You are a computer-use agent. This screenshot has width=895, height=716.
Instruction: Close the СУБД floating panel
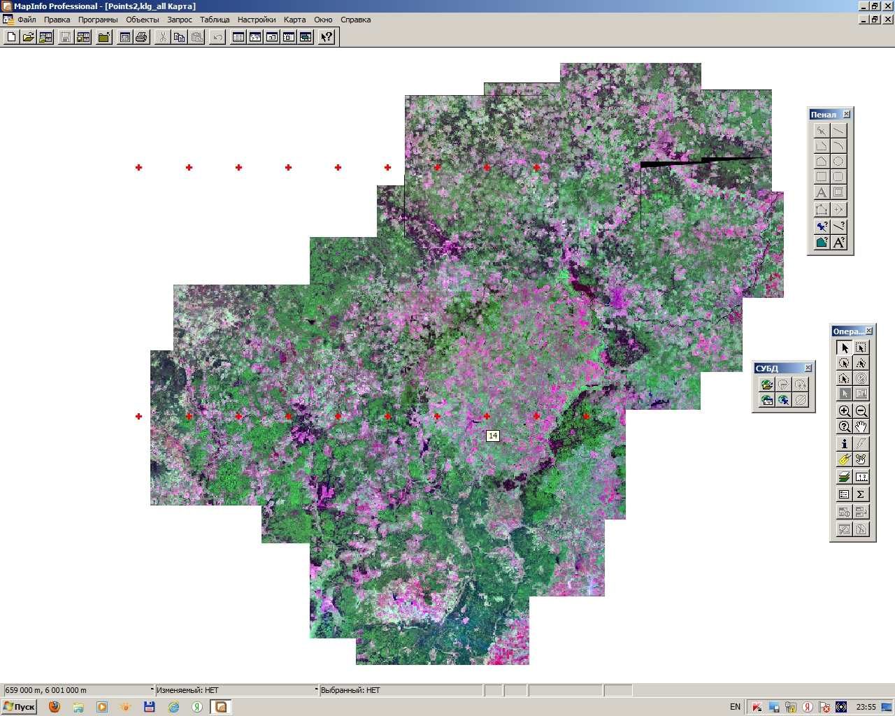808,368
